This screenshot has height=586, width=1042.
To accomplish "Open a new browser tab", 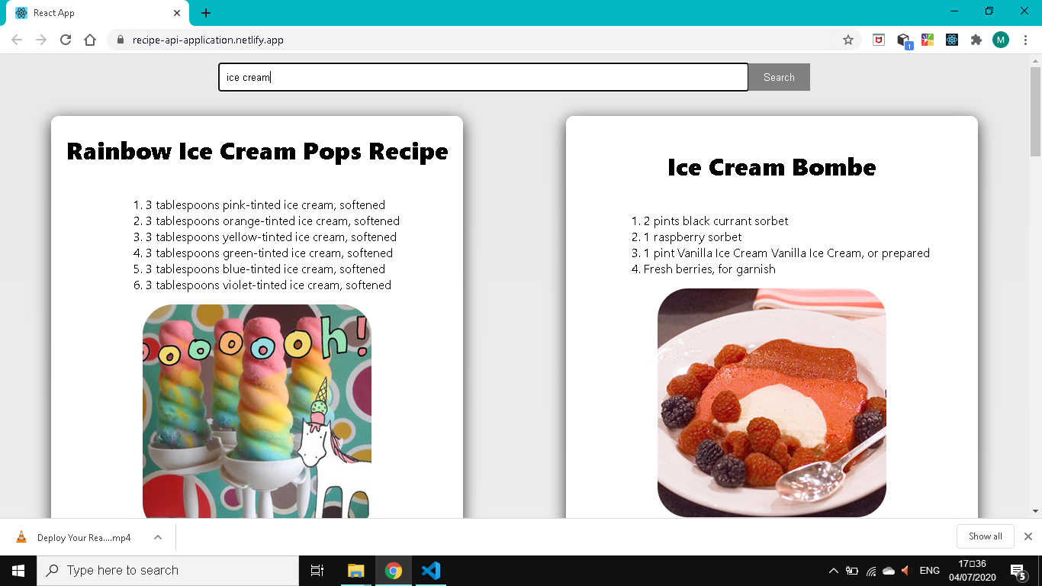I will (206, 13).
